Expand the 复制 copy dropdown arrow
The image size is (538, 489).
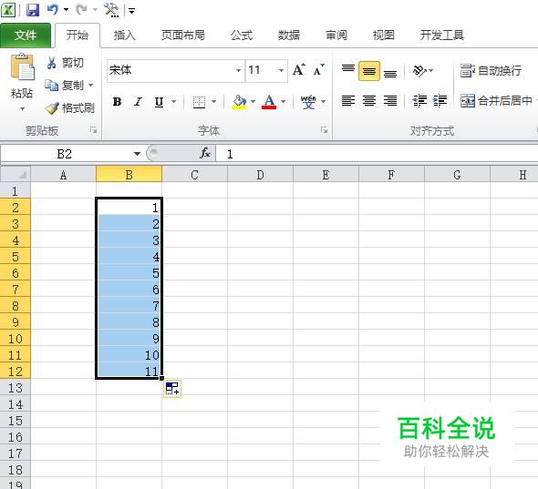91,85
